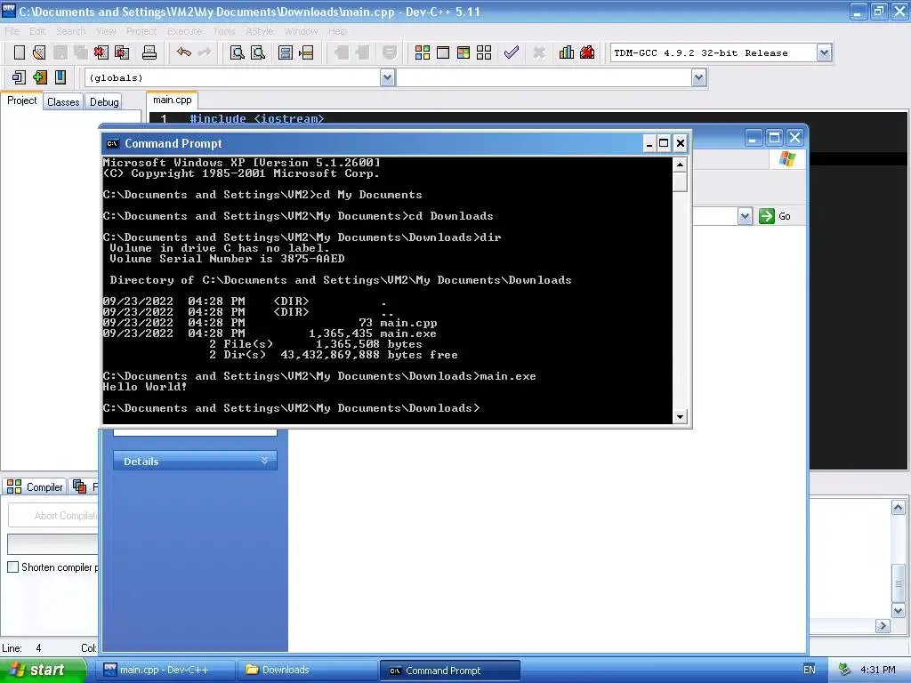Click Command Prompt scrollbar down arrow
911x683 pixels.
[680, 416]
